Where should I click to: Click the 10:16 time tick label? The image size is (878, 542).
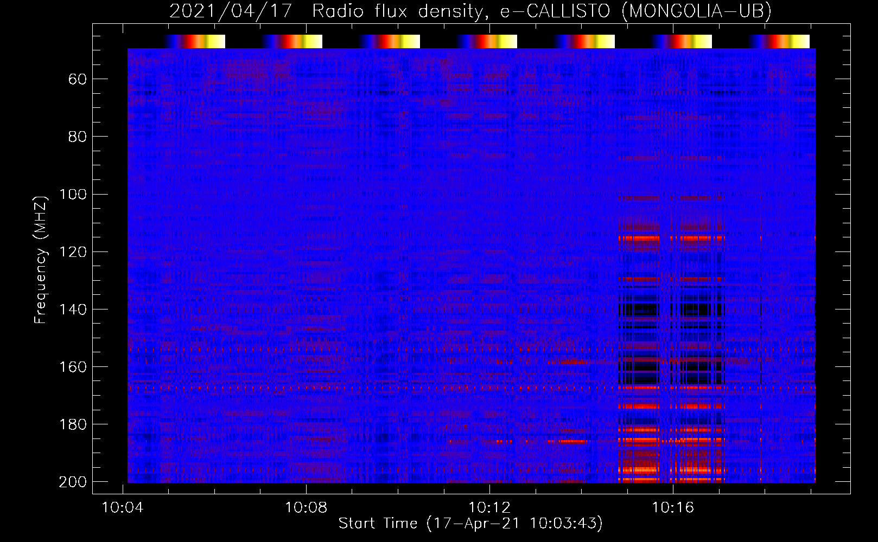click(x=673, y=507)
